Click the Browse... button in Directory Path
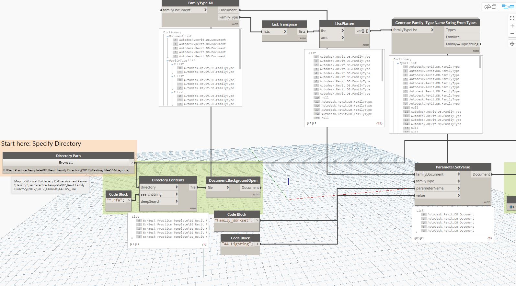Image resolution: width=516 pixels, height=286 pixels. 66,162
